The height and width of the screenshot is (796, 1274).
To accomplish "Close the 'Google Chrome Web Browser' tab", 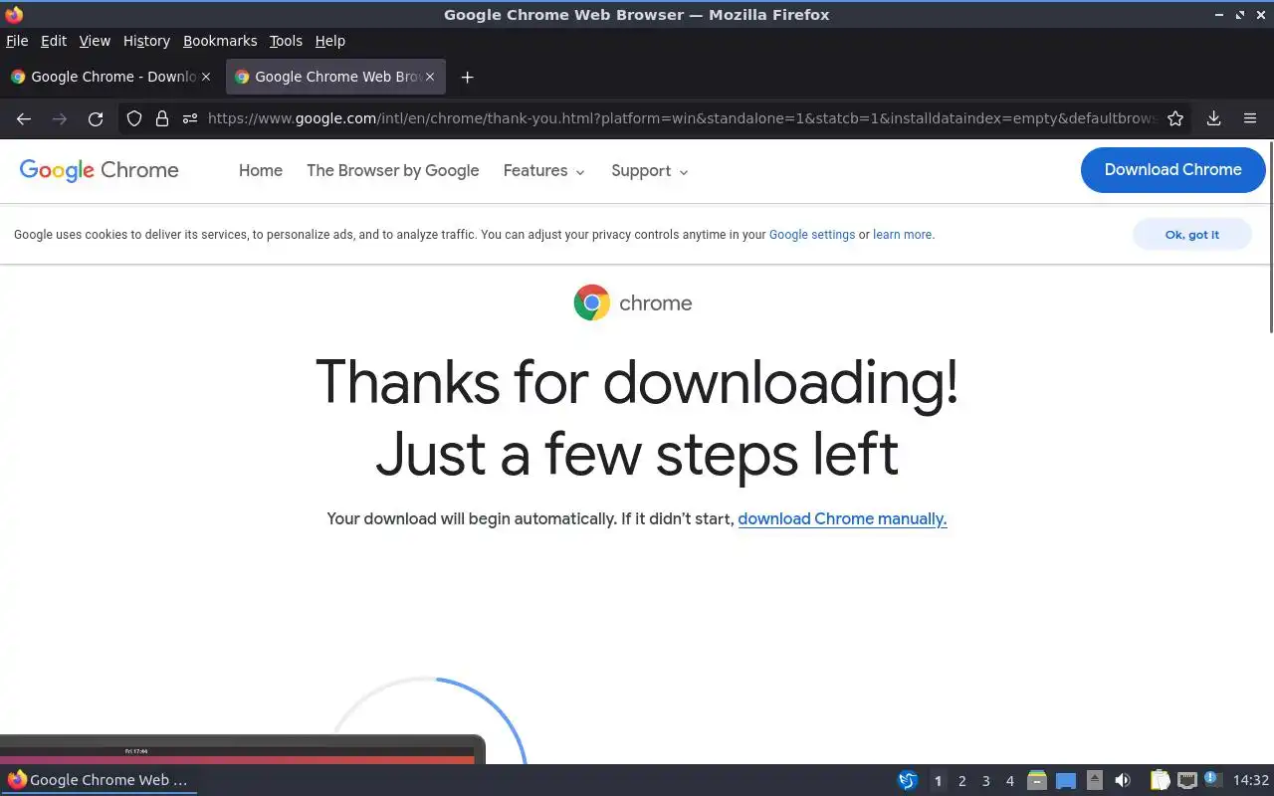I will tap(430, 77).
